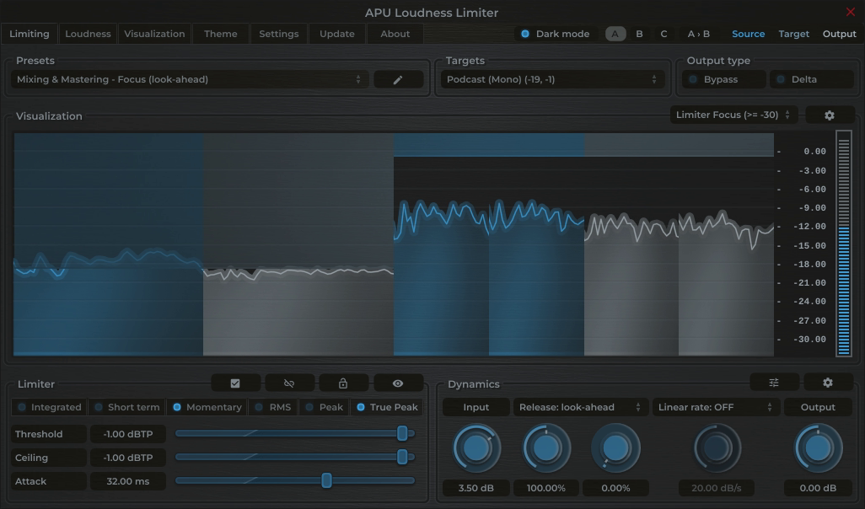Click the lock icon in Limiter panel
This screenshot has height=509, width=865.
[x=343, y=383]
